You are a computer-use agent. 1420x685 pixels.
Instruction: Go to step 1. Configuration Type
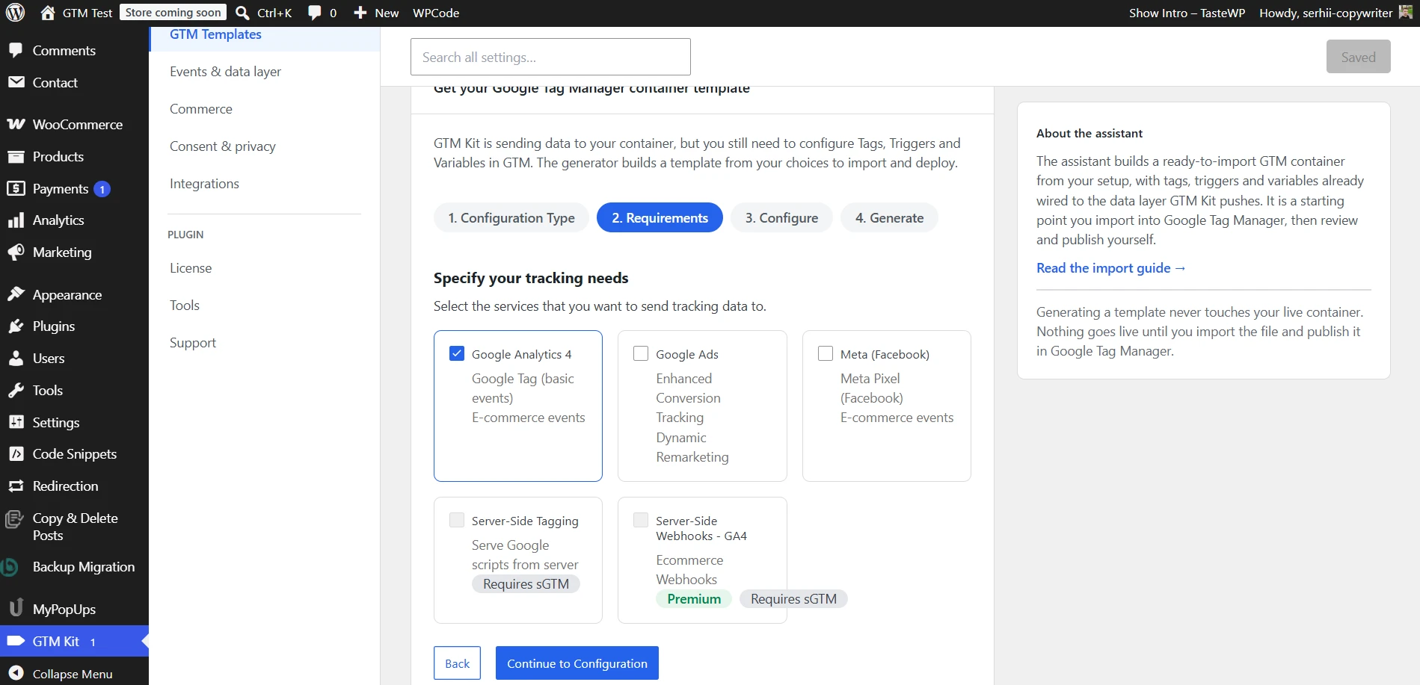coord(511,217)
